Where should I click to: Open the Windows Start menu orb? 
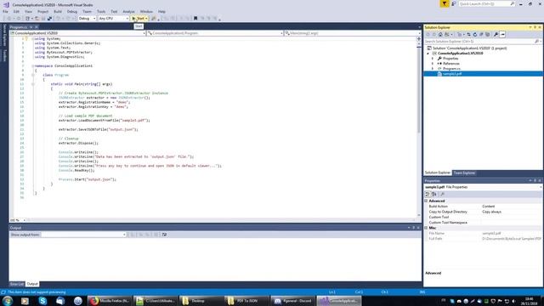[8, 301]
